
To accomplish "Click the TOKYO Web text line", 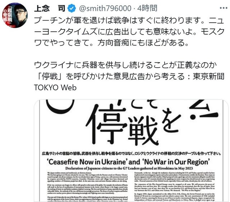I will coord(55,87).
